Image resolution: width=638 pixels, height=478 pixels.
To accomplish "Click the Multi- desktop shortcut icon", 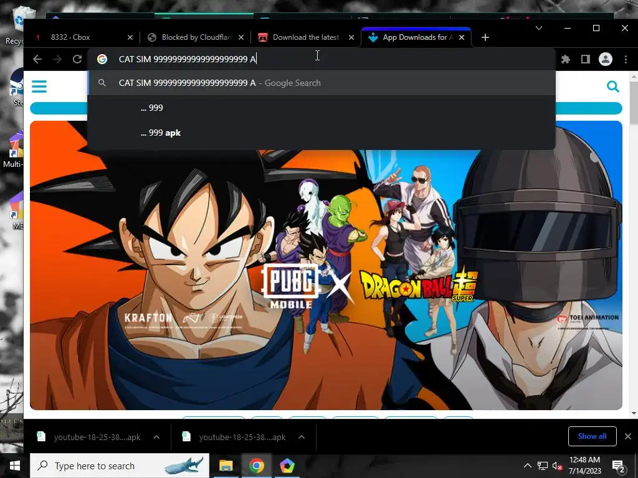I will click(13, 149).
